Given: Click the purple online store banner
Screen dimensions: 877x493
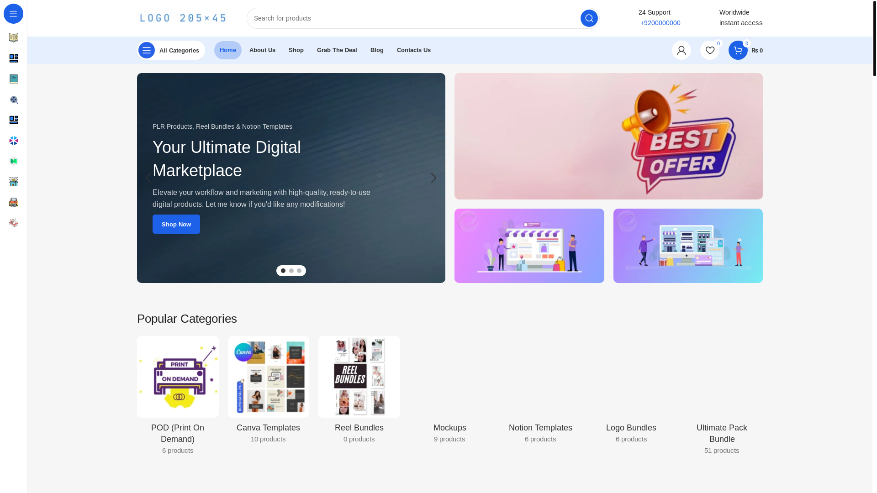Looking at the screenshot, I should coord(529,246).
